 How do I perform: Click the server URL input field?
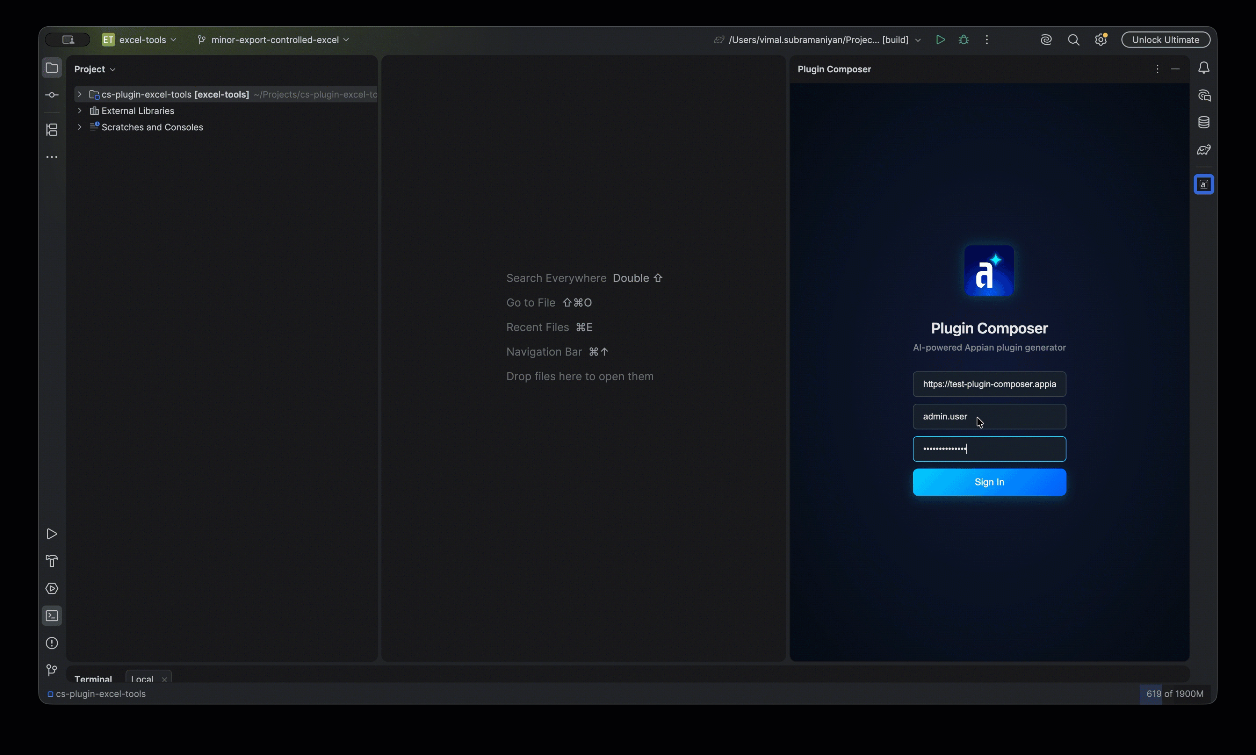pos(989,384)
